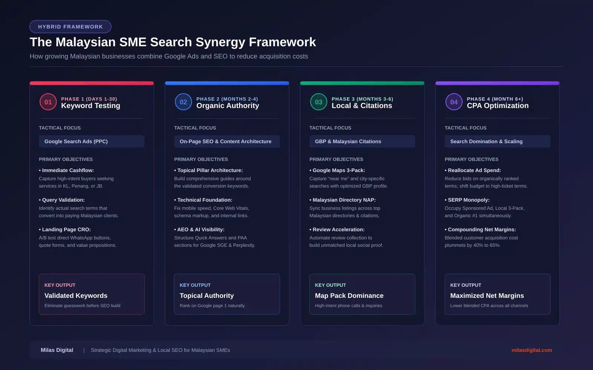Screen dimensions: 593x370
Task: Click the Eliminate guesswork before SEO build text
Action: pos(82,306)
